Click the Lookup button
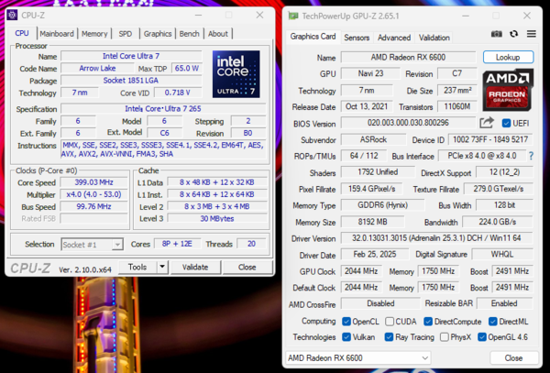This screenshot has width=550, height=373. coord(508,57)
